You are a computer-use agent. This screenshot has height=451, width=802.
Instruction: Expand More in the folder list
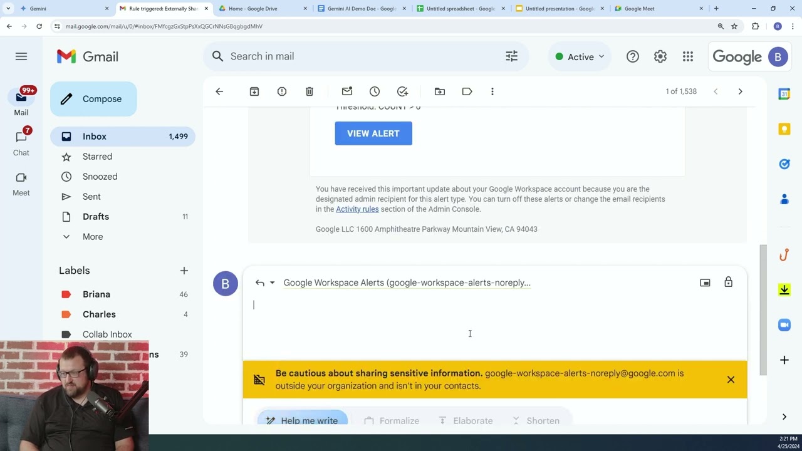[x=93, y=237]
